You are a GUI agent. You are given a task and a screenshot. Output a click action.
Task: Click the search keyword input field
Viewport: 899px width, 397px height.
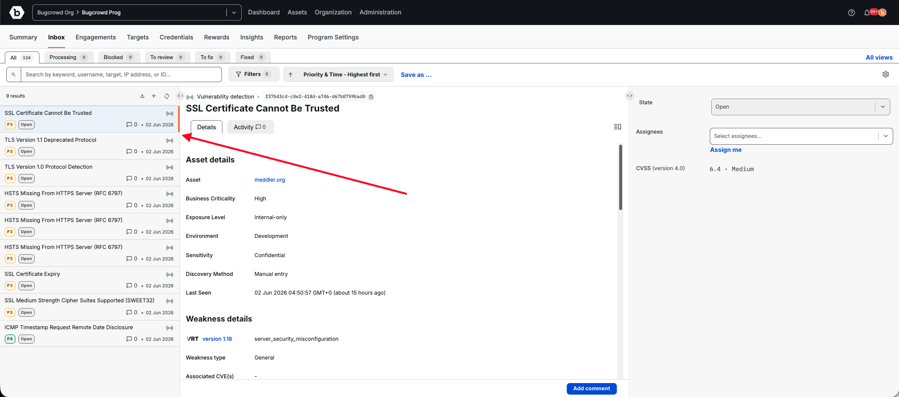coord(121,74)
